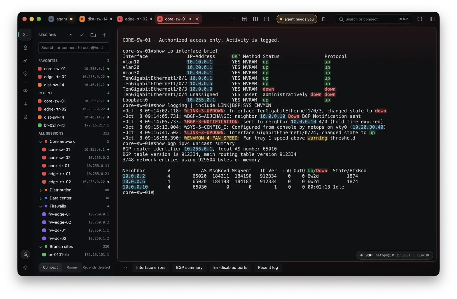Open the user account avatar icon
The width and height of the screenshot is (457, 299).
(25, 255)
